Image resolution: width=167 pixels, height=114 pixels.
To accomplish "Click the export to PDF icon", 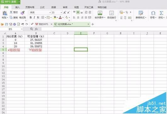I will coord(11,24).
